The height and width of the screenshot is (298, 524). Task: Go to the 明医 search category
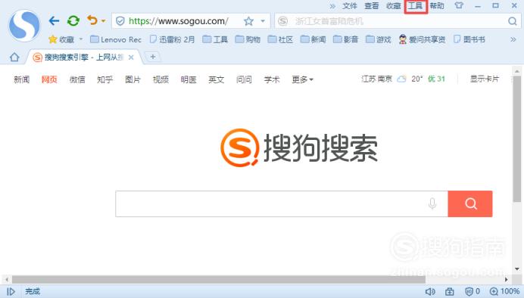pyautogui.click(x=189, y=79)
